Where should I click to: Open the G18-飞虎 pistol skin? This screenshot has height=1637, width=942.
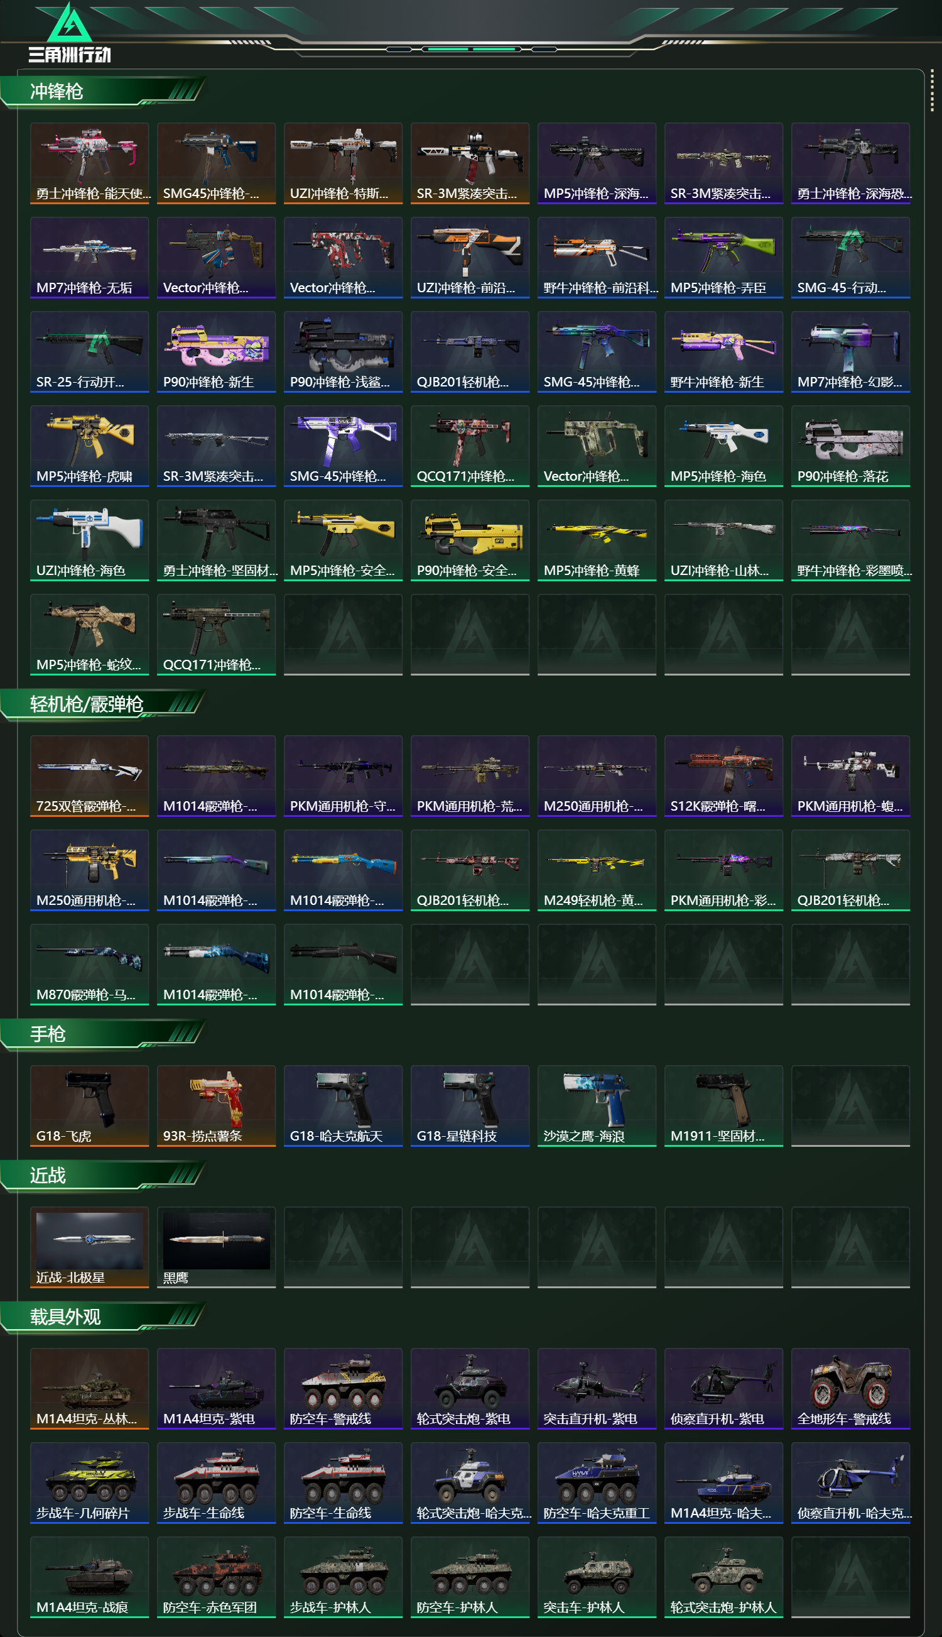[x=89, y=1105]
